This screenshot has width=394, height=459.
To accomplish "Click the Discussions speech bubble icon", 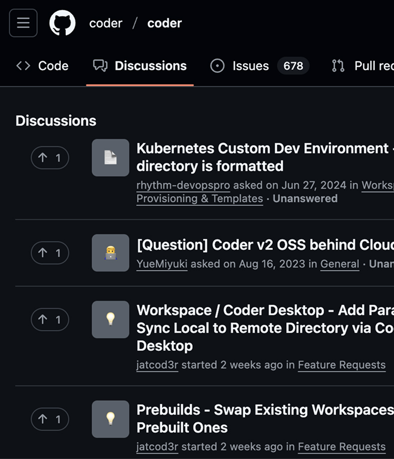I will click(x=100, y=66).
